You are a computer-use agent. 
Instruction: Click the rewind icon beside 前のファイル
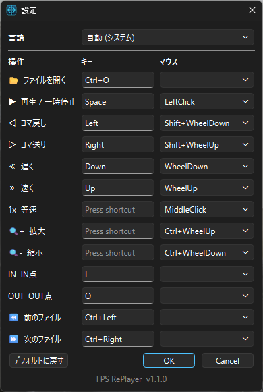(x=13, y=318)
